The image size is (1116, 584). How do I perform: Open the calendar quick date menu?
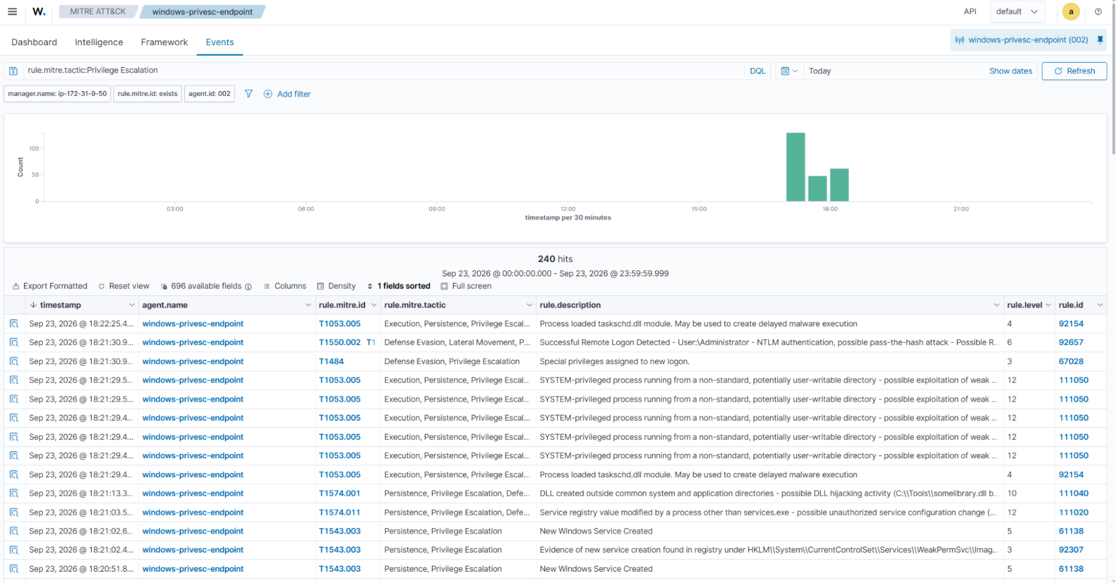pyautogui.click(x=789, y=71)
